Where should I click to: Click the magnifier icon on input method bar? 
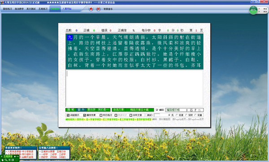pyautogui.click(x=6, y=160)
